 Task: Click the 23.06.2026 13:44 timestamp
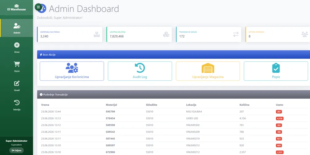pyautogui.click(x=51, y=111)
